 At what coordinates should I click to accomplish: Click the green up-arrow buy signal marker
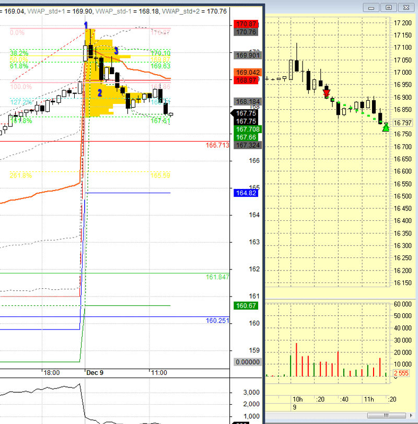[x=386, y=127]
